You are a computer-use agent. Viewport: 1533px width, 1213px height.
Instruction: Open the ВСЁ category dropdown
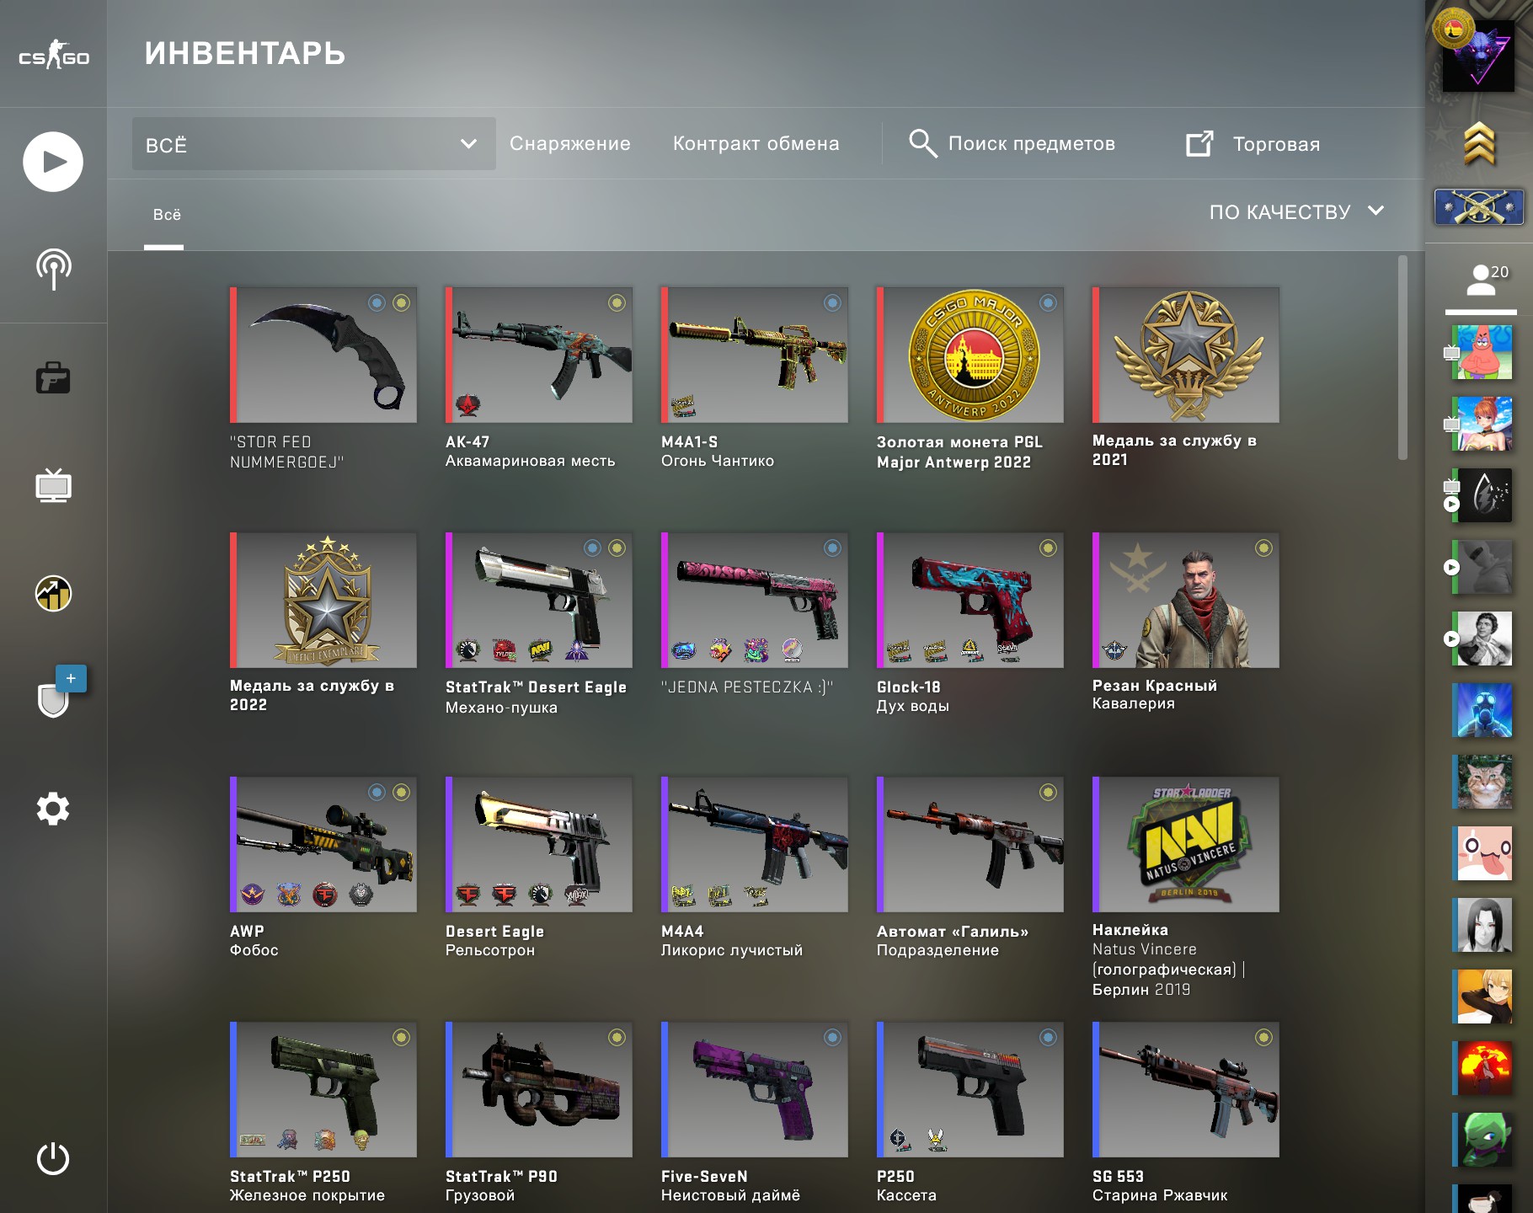tap(313, 144)
